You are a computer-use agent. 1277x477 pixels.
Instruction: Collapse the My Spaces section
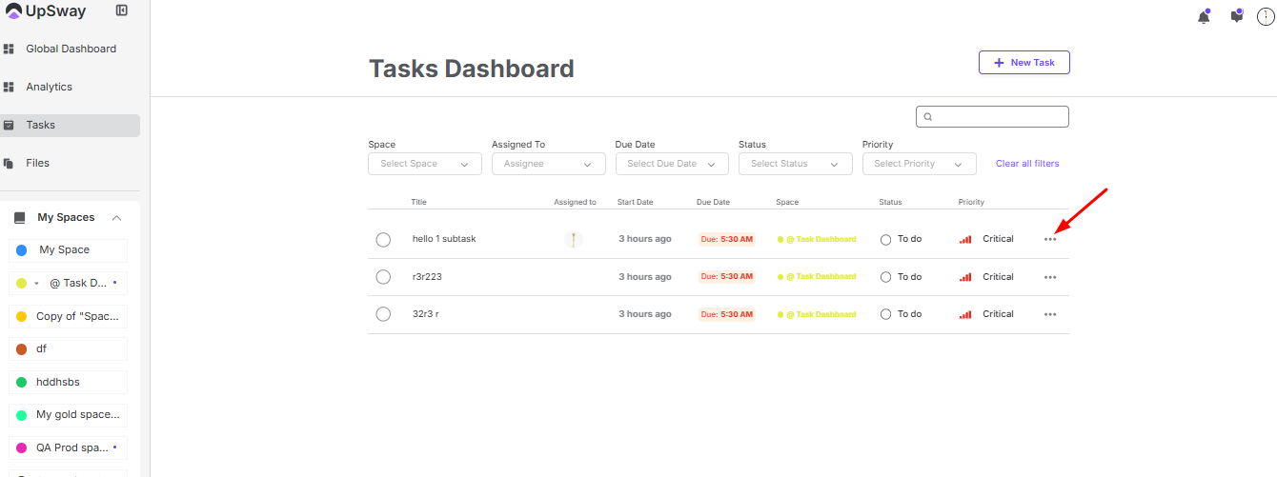coord(117,218)
